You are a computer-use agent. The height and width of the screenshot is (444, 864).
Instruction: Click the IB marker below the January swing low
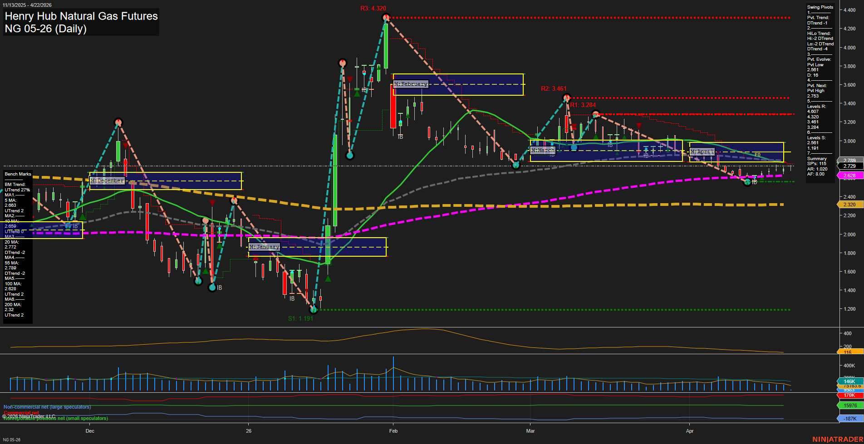[292, 299]
